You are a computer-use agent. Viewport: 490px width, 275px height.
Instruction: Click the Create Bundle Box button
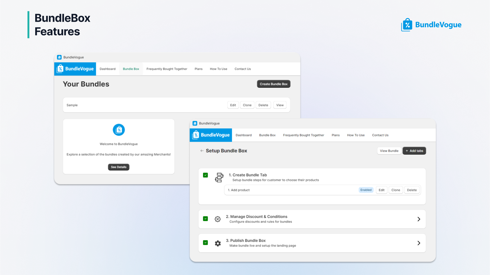pos(273,84)
